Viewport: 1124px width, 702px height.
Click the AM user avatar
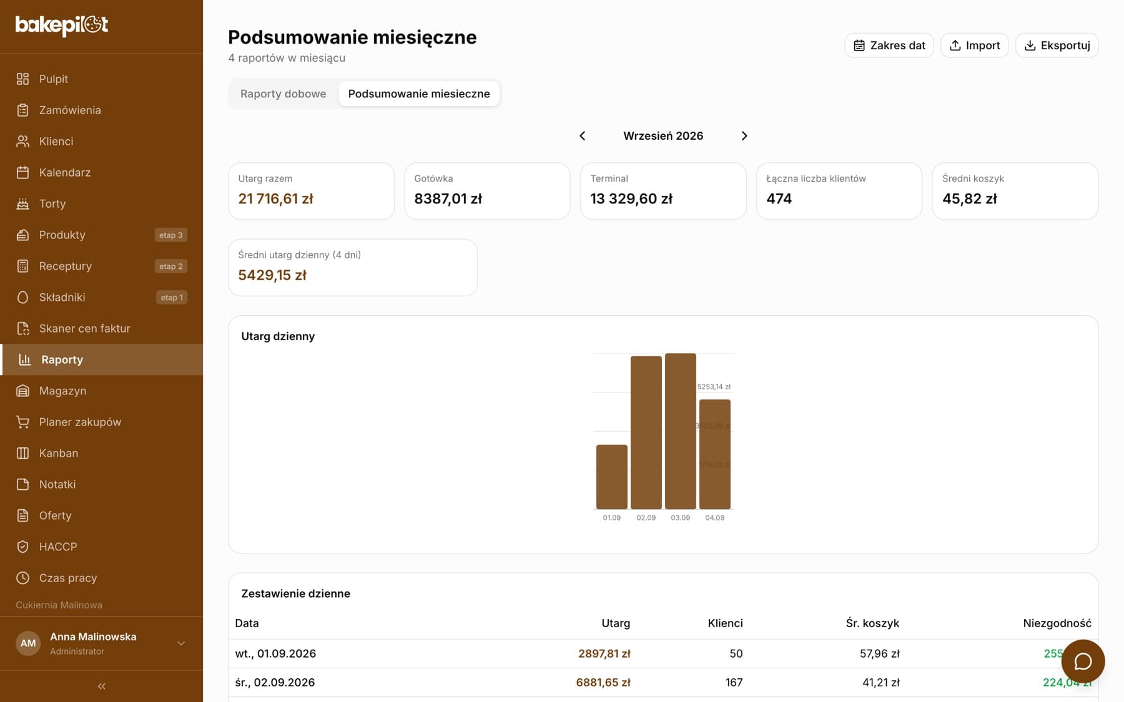tap(28, 643)
